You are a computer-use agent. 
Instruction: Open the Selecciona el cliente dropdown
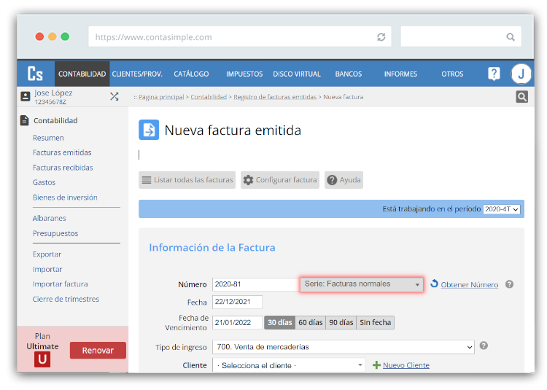point(289,365)
